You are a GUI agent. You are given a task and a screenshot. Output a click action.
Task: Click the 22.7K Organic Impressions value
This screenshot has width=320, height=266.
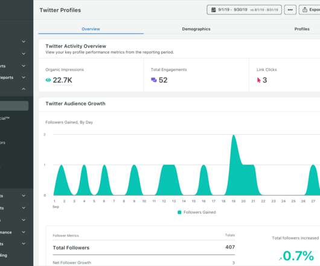(x=62, y=80)
